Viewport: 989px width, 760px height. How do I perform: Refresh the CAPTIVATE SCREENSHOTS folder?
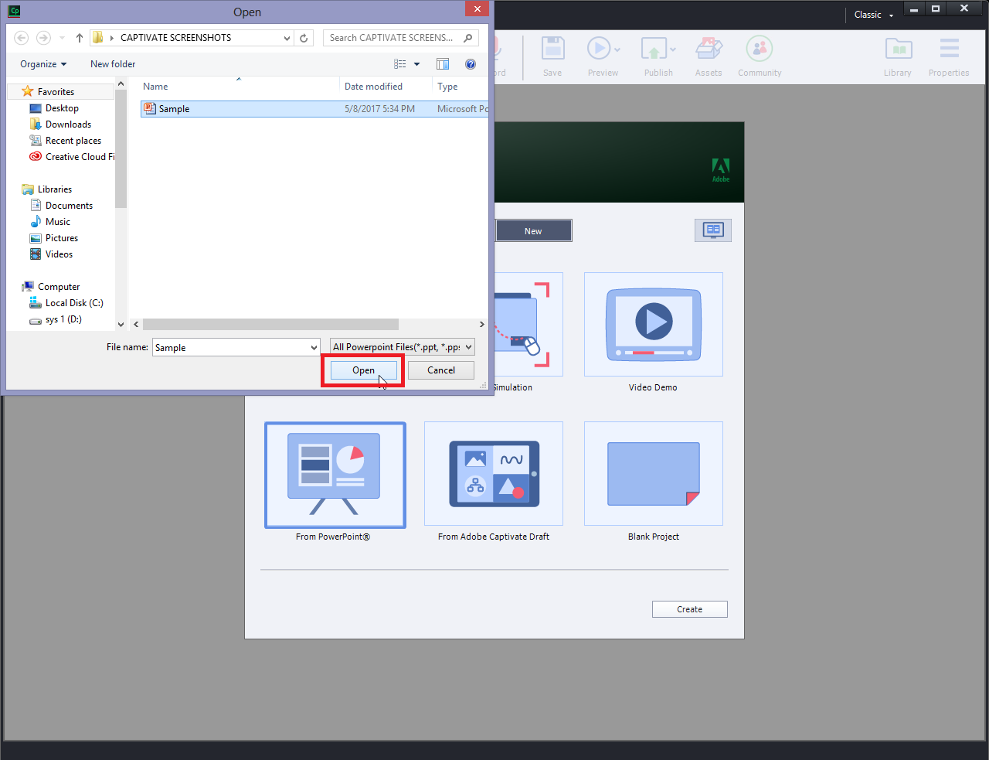304,38
